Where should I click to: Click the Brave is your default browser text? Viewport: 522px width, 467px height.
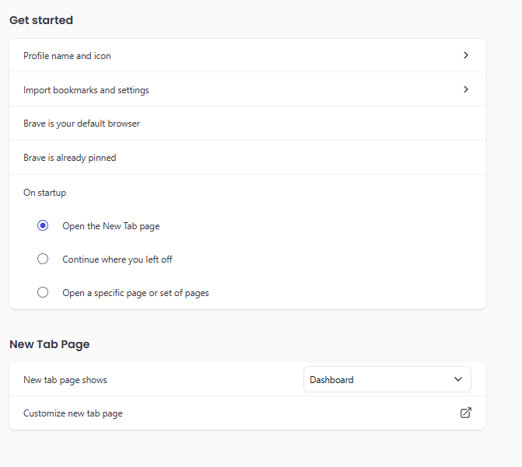(x=82, y=124)
